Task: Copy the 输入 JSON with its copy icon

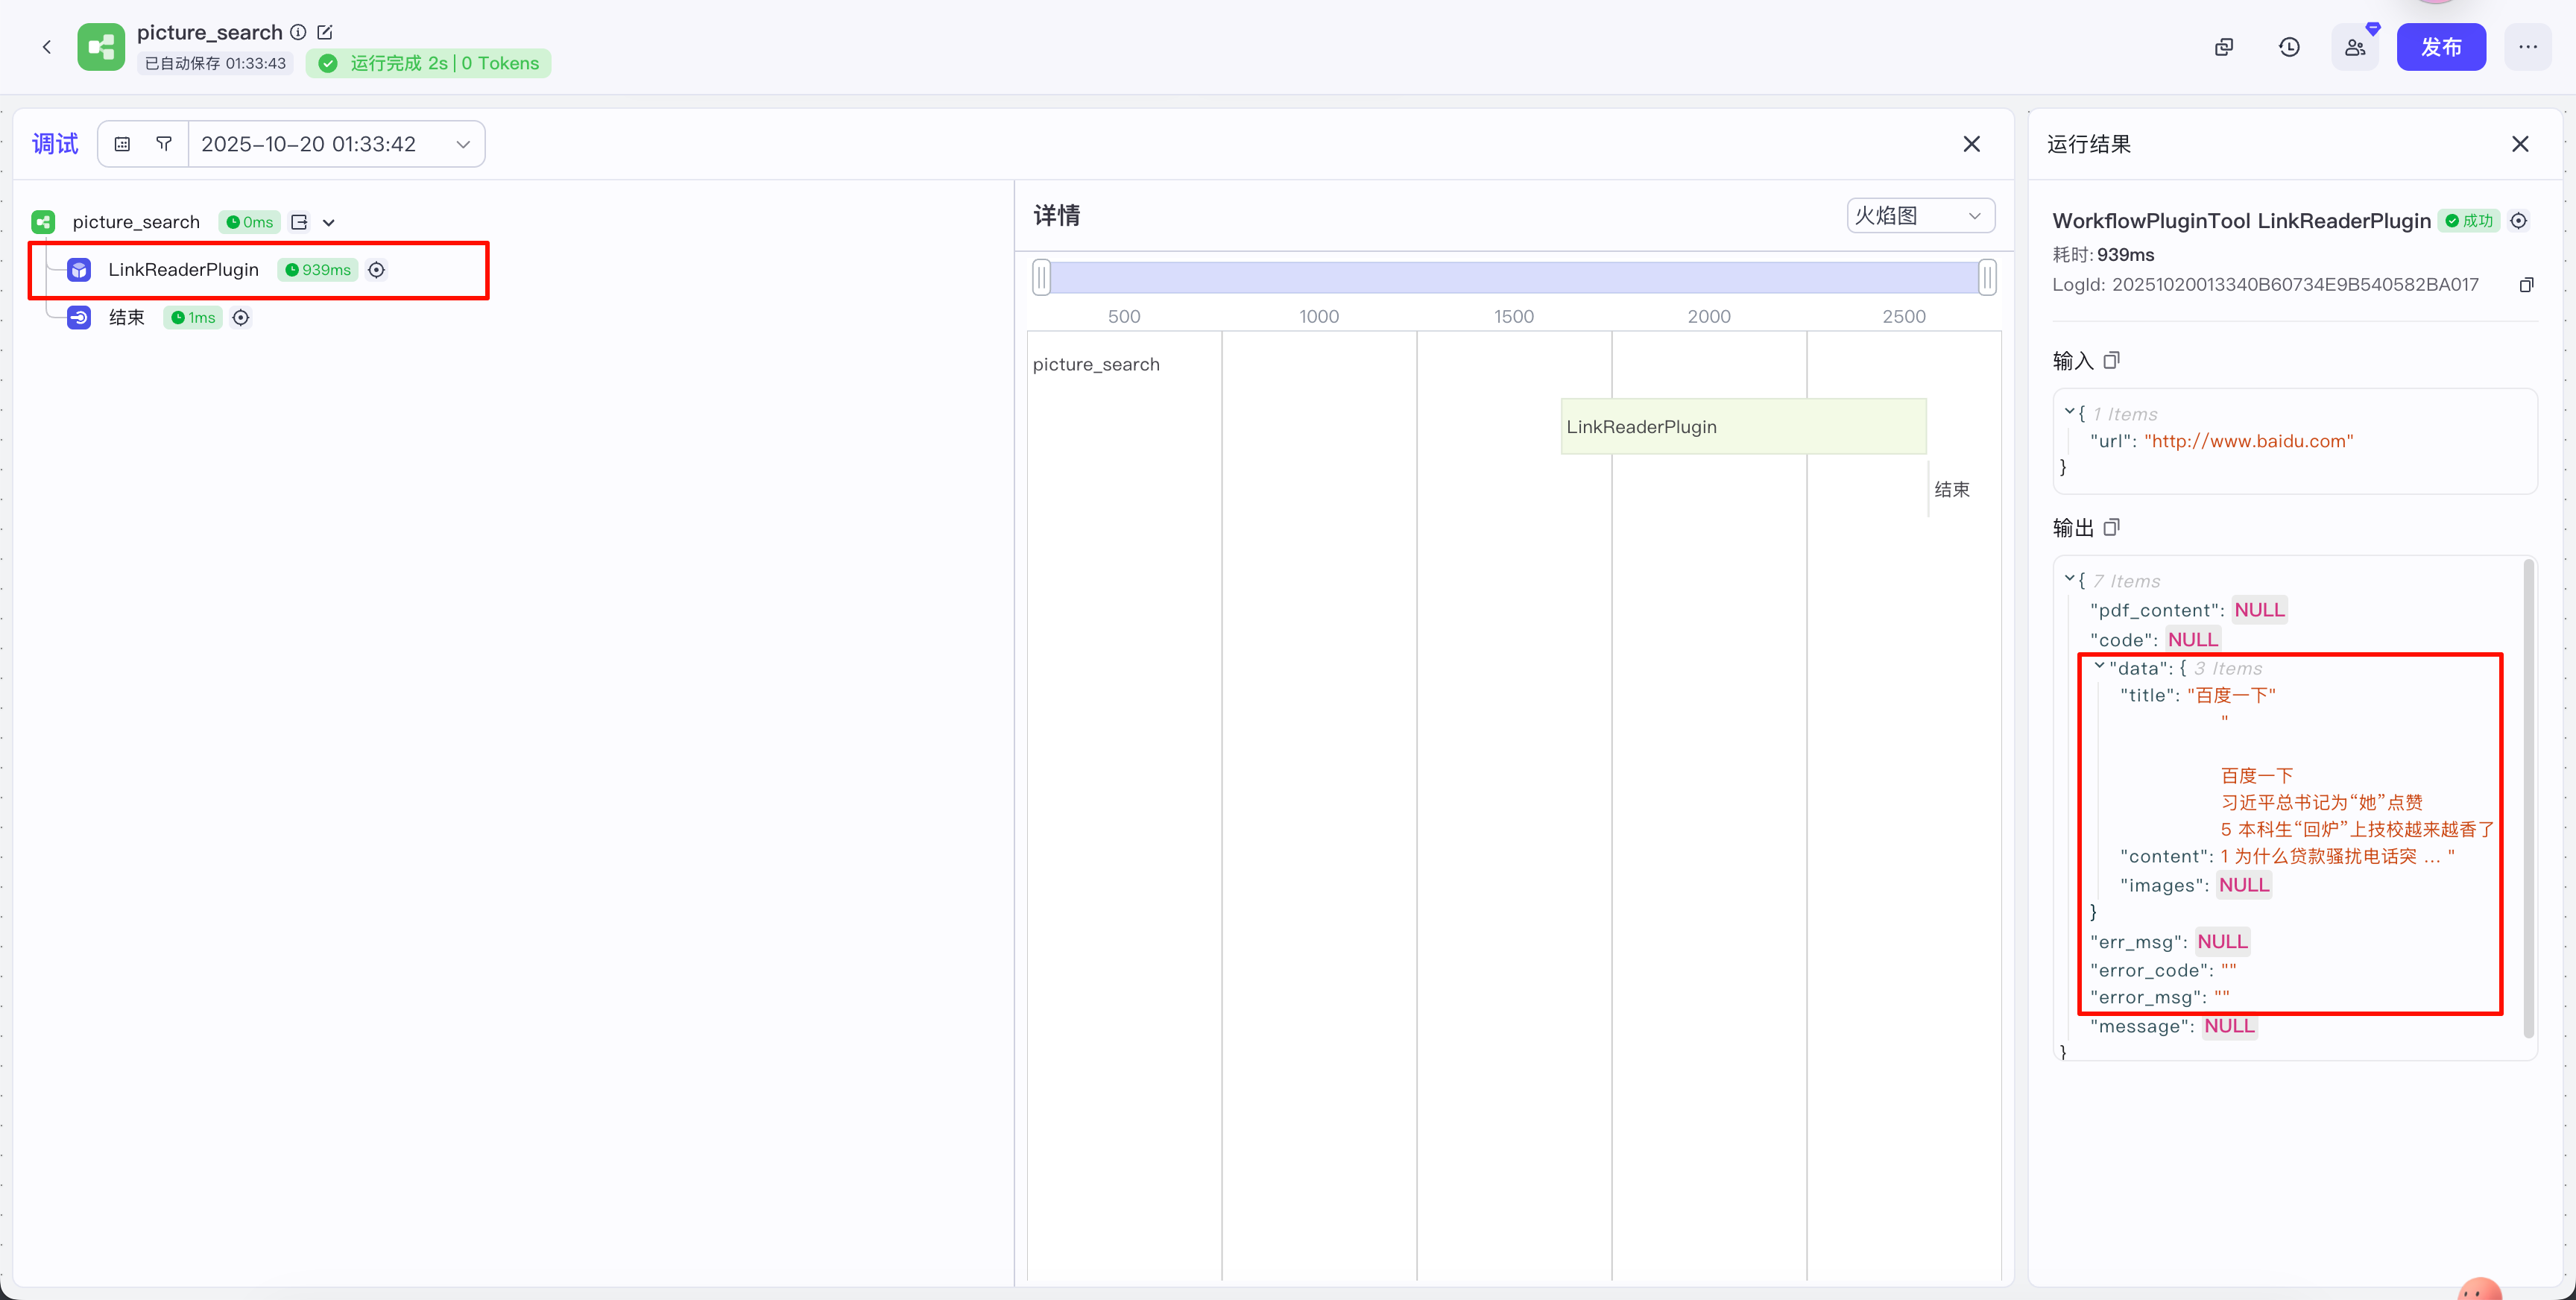Action: coord(2111,360)
